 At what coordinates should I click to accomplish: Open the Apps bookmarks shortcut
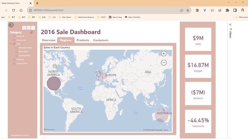pyautogui.click(x=3, y=17)
